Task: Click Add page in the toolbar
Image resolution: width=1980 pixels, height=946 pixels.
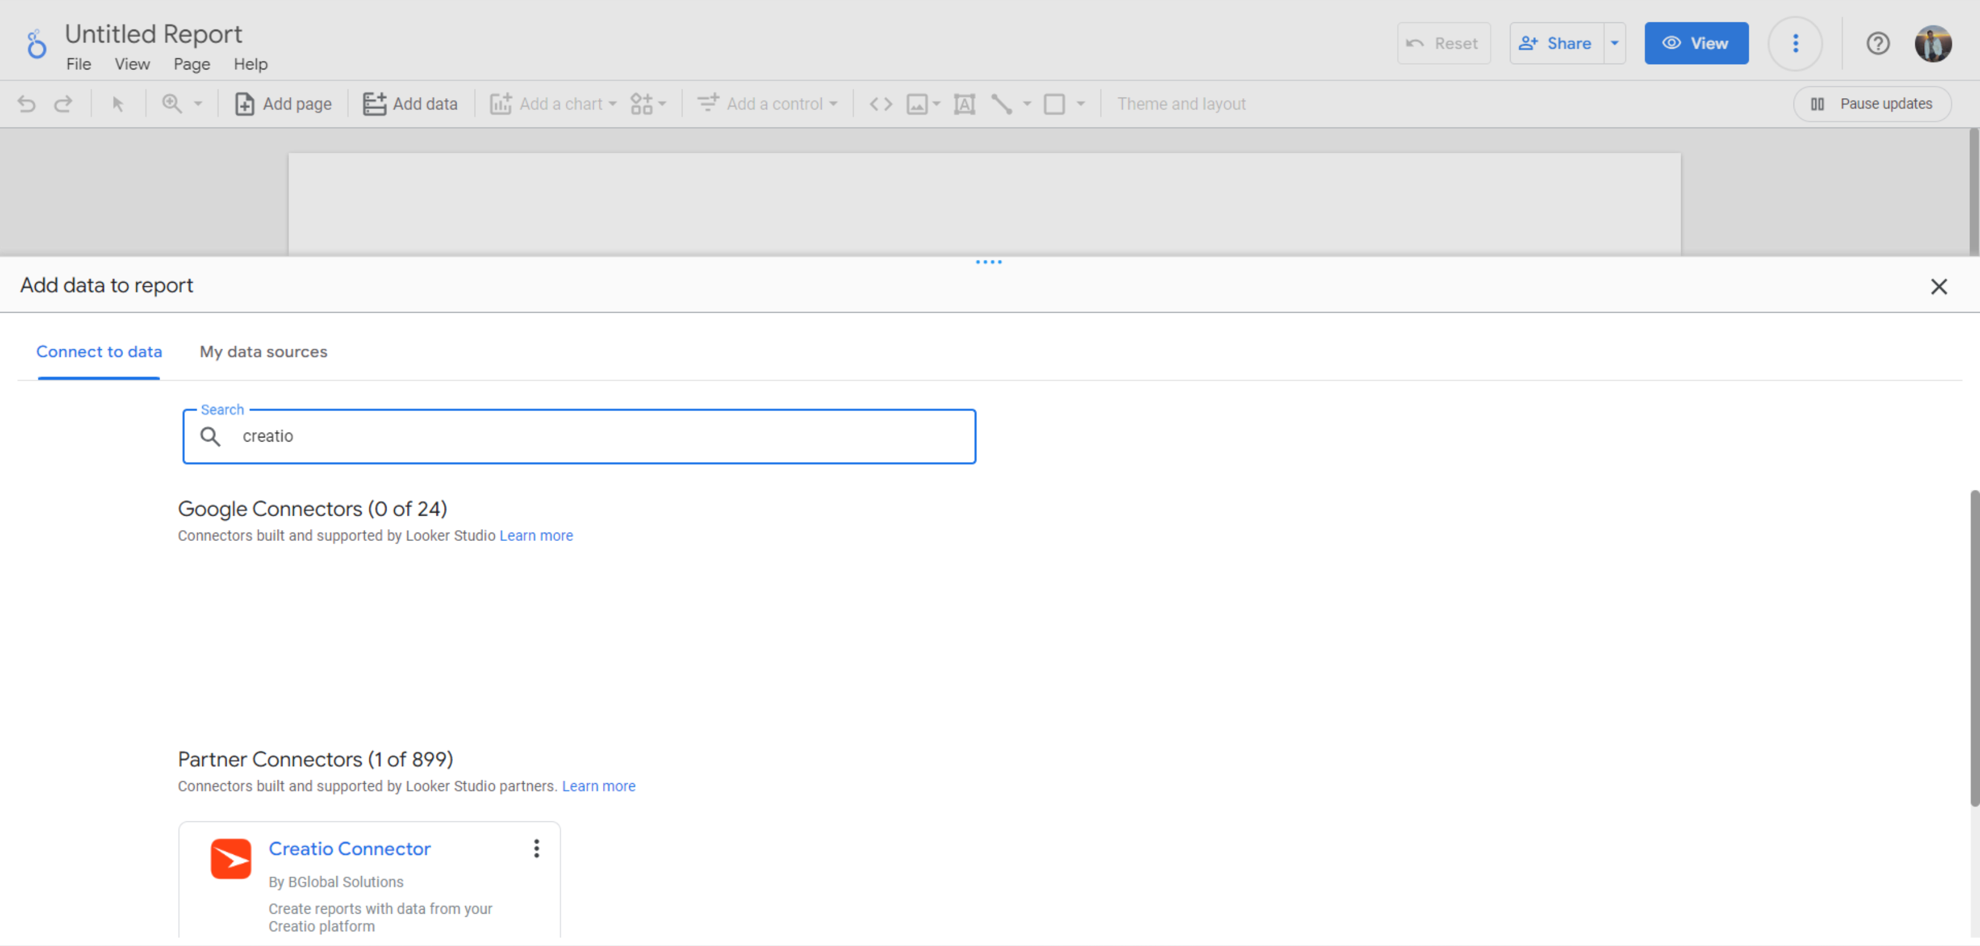Action: (283, 103)
